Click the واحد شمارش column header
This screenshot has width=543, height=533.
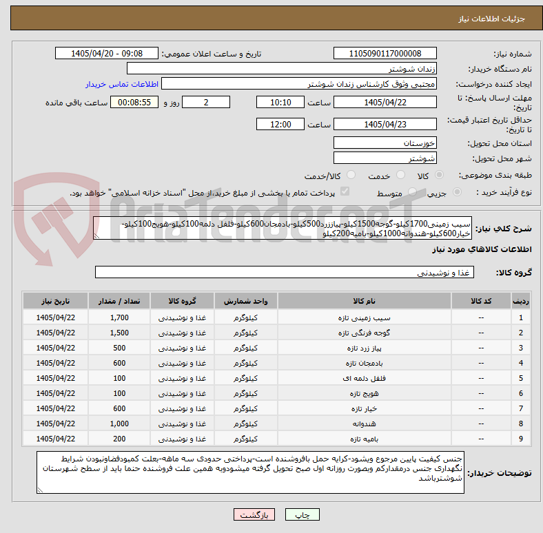(245, 301)
